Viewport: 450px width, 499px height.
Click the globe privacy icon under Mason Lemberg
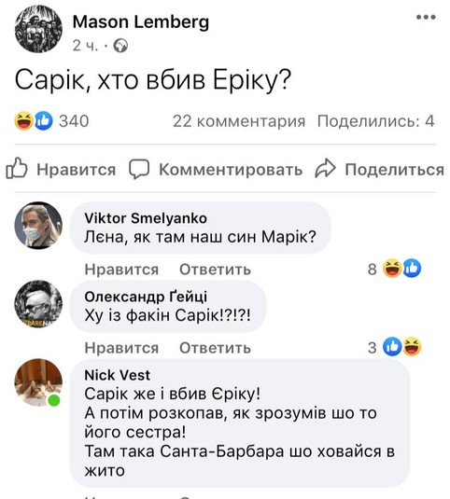click(x=120, y=46)
